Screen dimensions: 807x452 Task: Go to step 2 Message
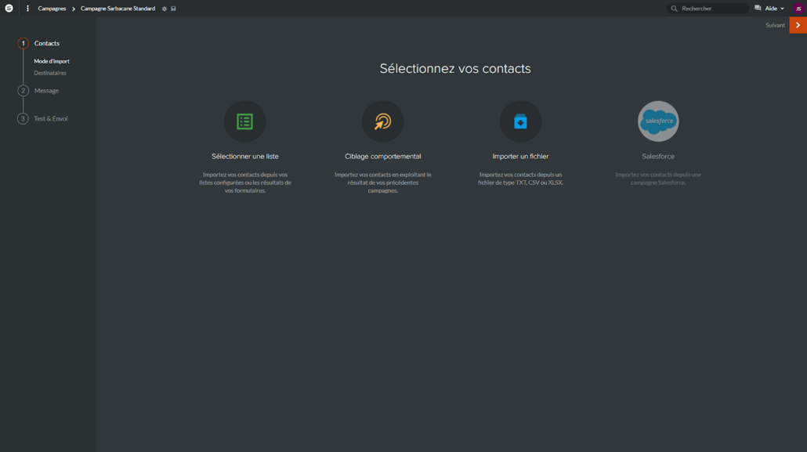[46, 91]
